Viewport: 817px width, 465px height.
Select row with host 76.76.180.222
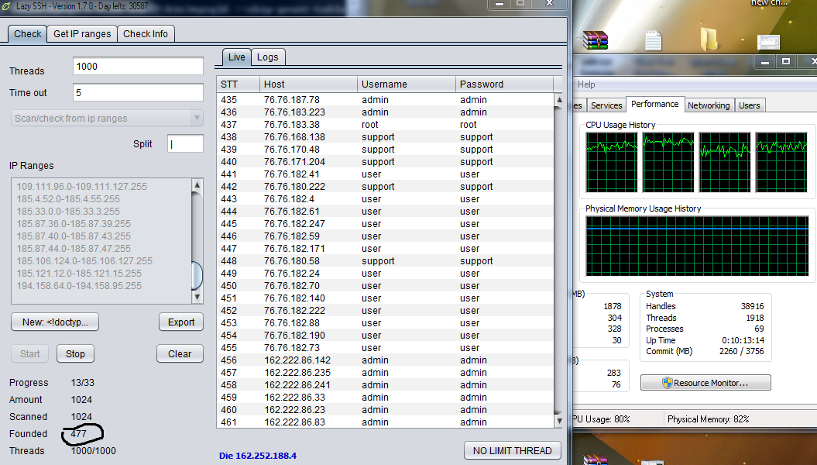(x=385, y=187)
